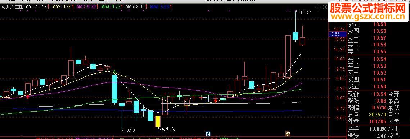The image size is (410, 139).
Task: Click the 最低 low price label
Action: click(393, 108)
